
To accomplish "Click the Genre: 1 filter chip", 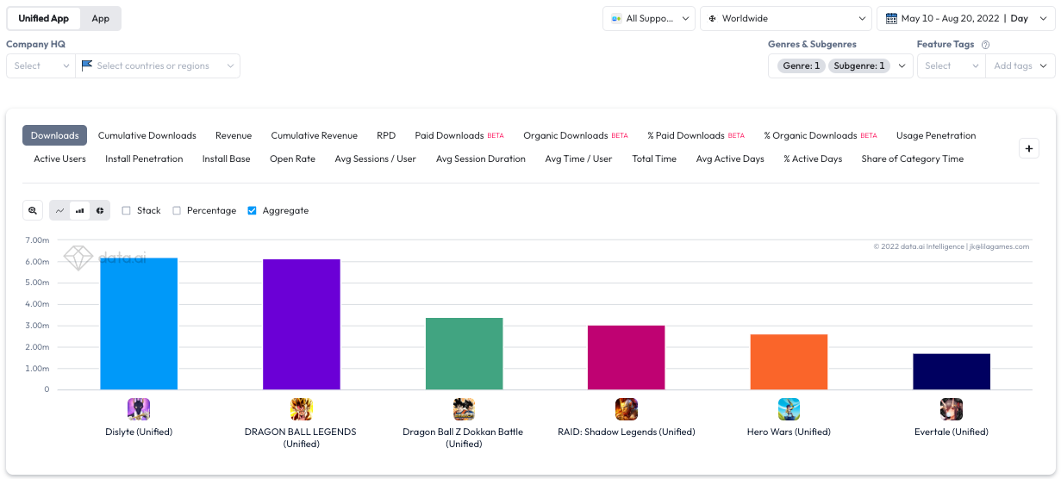I will point(801,65).
